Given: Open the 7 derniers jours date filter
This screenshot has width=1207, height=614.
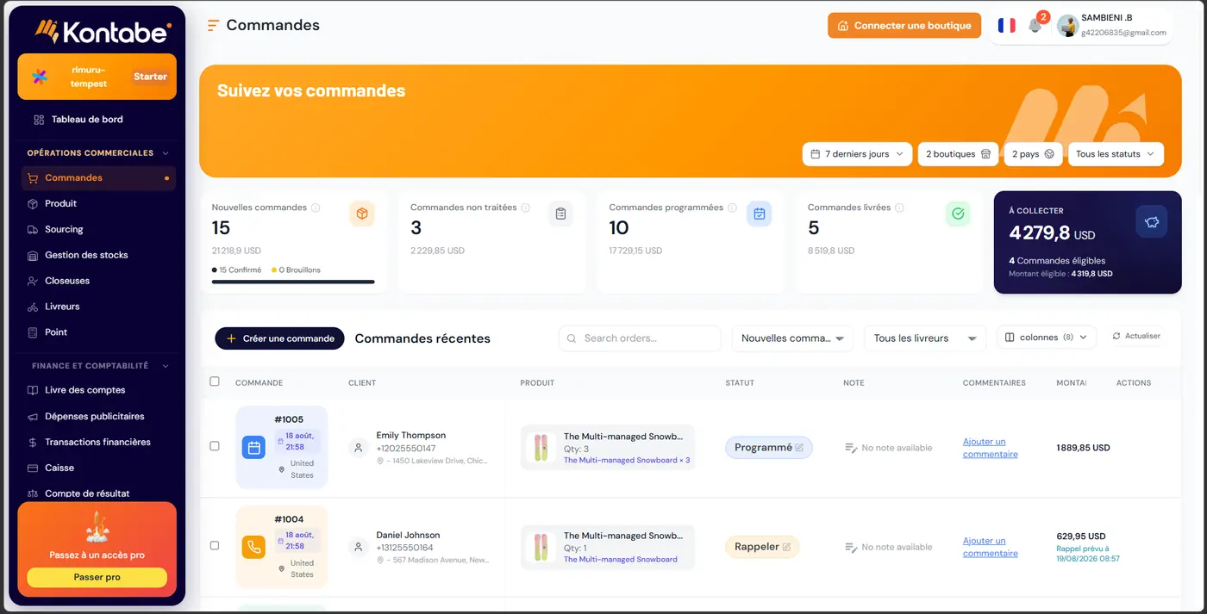Looking at the screenshot, I should (857, 154).
